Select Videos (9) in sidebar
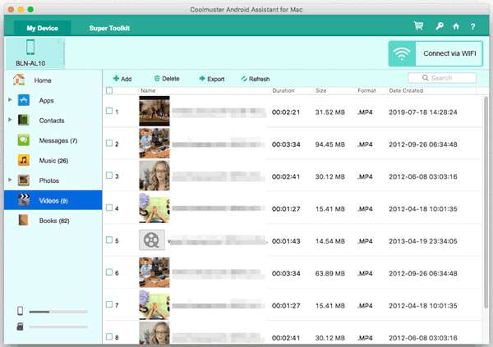 click(x=53, y=200)
